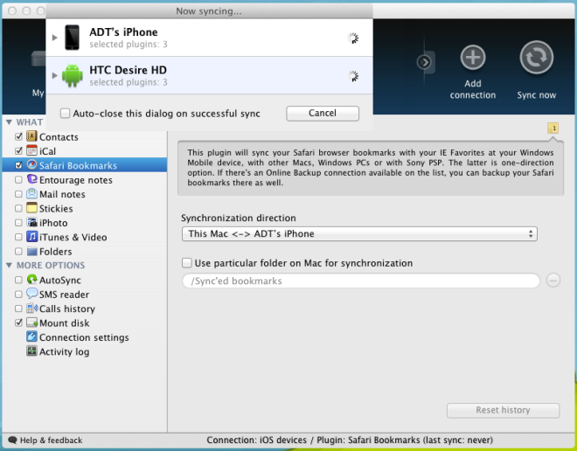The image size is (577, 451).
Task: Click the status bar connection text
Action: 350,440
